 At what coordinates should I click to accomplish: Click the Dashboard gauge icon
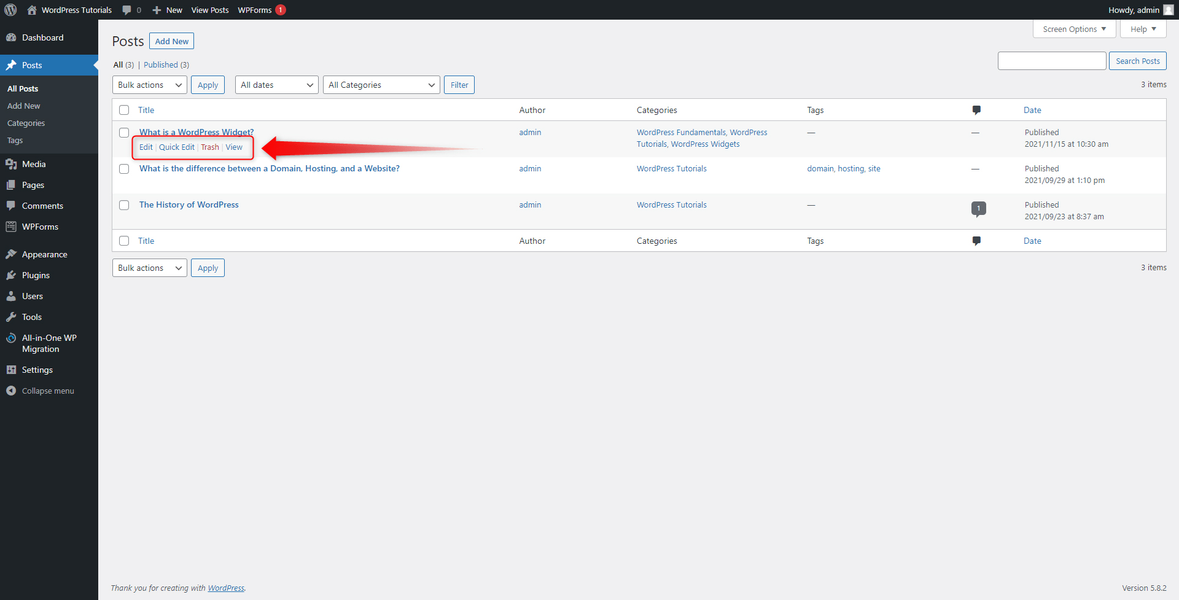pos(11,37)
